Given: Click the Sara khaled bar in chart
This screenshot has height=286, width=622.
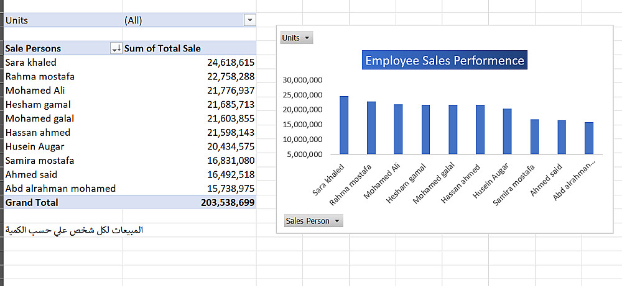Looking at the screenshot, I should [x=344, y=125].
